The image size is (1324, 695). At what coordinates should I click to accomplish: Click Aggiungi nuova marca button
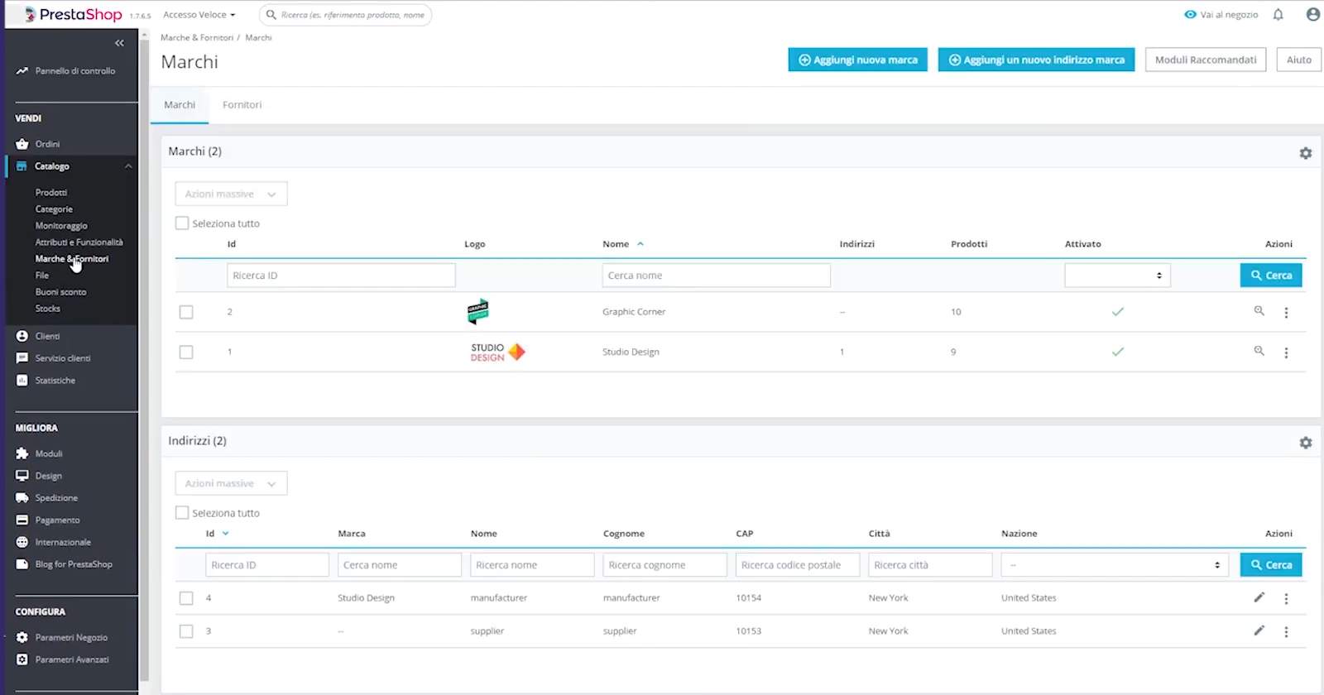click(857, 60)
